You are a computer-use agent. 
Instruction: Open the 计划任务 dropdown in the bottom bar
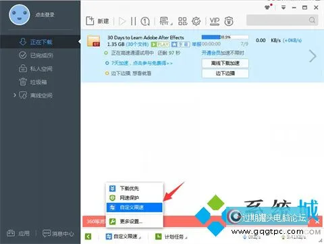pos(171,237)
